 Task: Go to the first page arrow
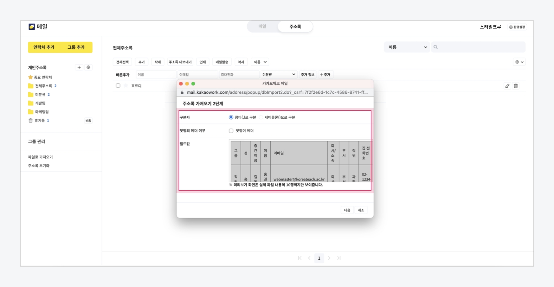click(x=300, y=258)
